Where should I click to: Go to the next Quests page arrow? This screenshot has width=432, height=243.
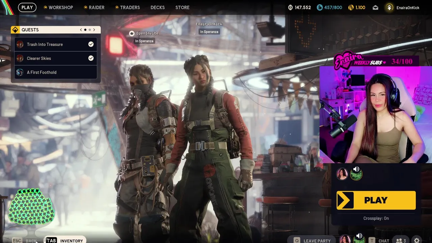coord(94,30)
